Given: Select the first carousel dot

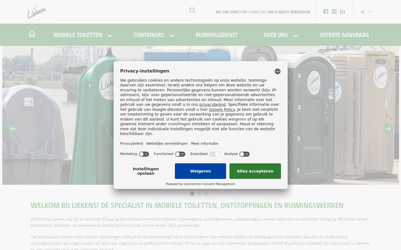Looking at the screenshot, I should [192, 194].
